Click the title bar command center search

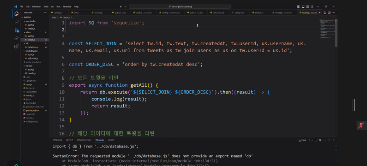click(x=180, y=6)
